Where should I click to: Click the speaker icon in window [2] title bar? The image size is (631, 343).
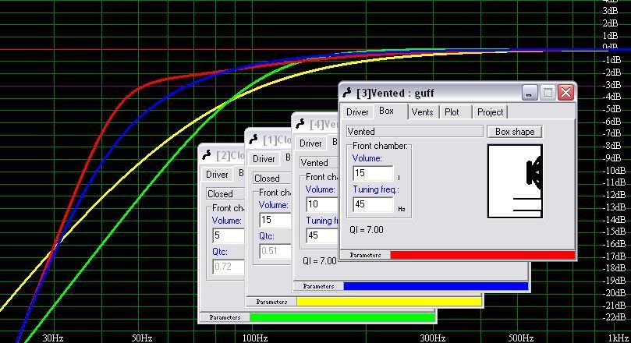207,155
